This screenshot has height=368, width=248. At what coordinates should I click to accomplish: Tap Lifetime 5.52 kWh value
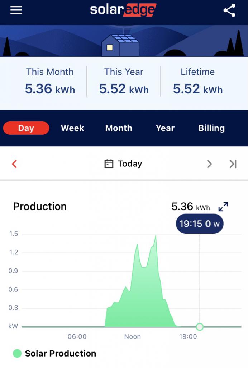198,89
